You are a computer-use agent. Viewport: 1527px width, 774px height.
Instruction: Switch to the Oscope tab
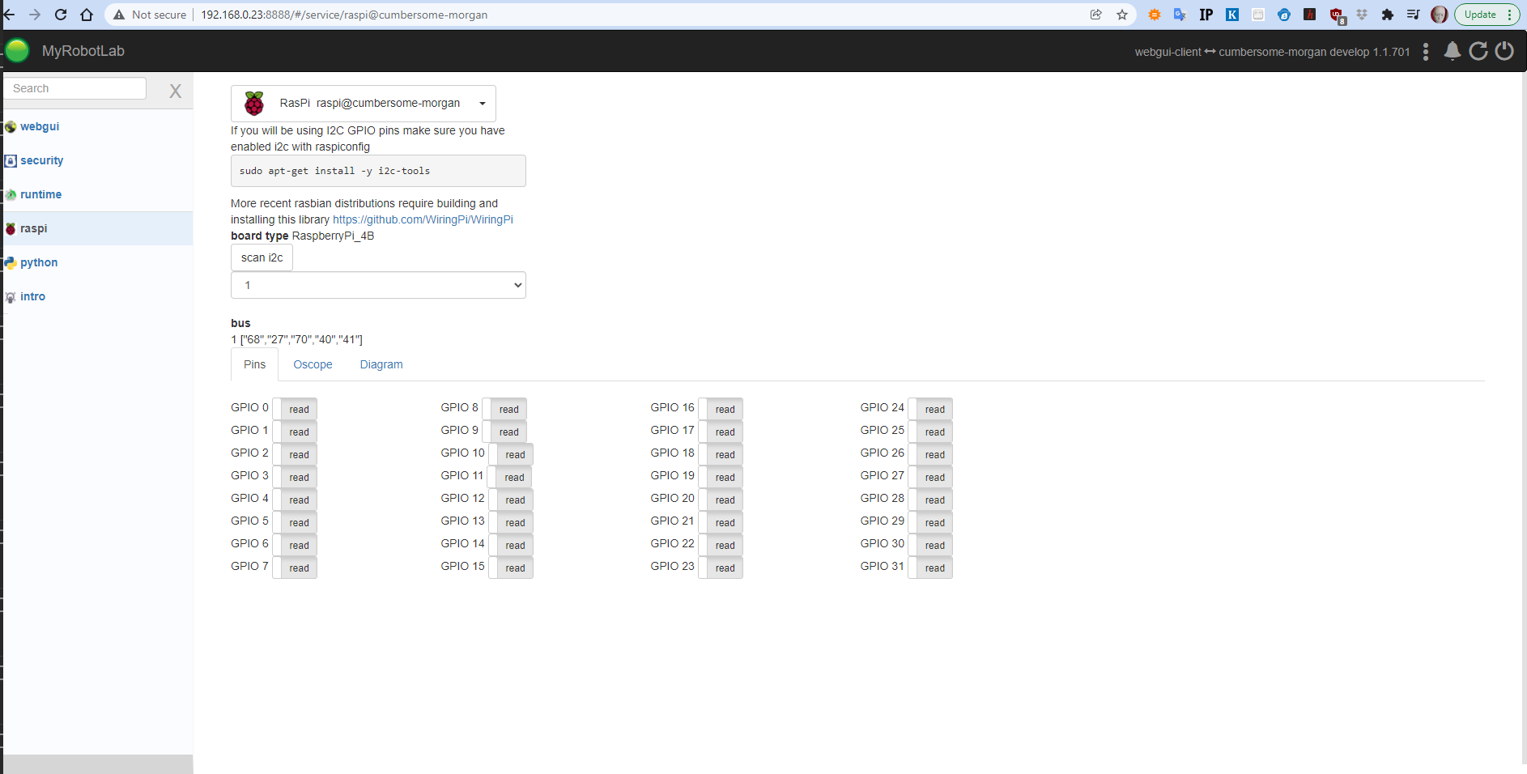pyautogui.click(x=312, y=364)
